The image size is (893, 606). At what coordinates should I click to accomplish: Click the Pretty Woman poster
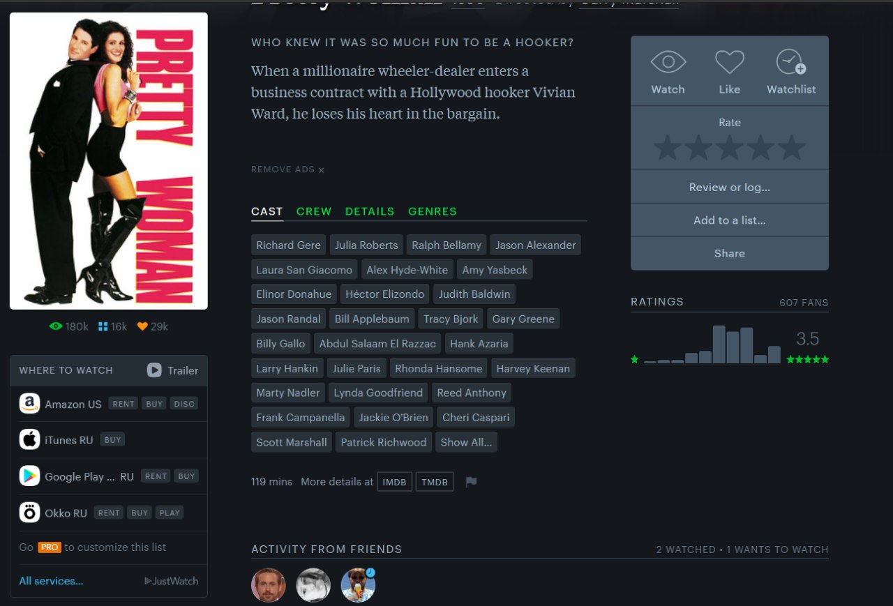coord(109,161)
